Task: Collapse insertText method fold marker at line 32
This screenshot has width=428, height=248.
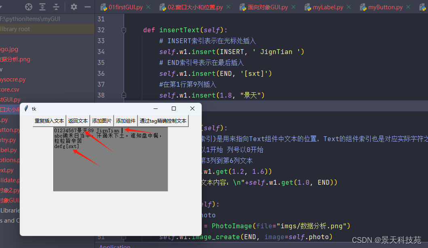Action: pyautogui.click(x=124, y=30)
